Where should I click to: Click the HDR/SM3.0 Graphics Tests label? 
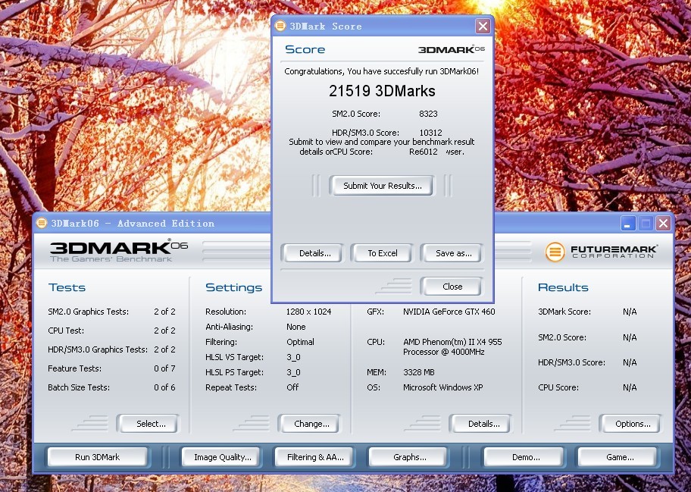point(98,349)
